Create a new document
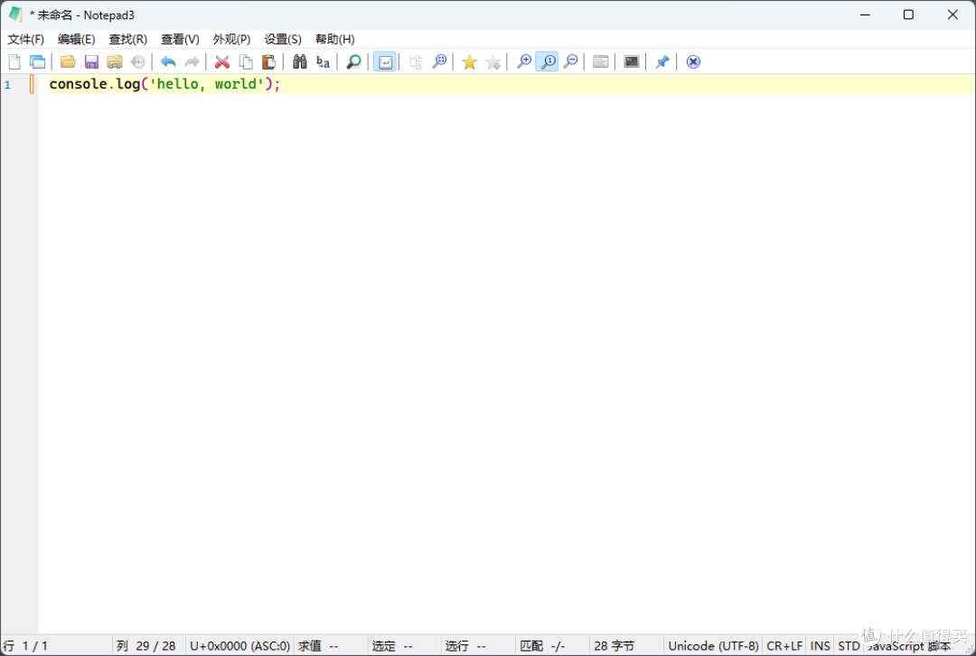The width and height of the screenshot is (976, 656). coord(14,61)
